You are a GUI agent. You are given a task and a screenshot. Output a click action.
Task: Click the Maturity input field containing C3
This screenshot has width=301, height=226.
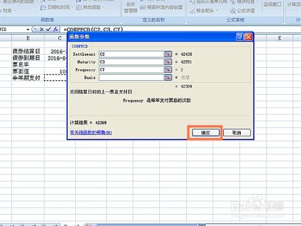[131, 62]
